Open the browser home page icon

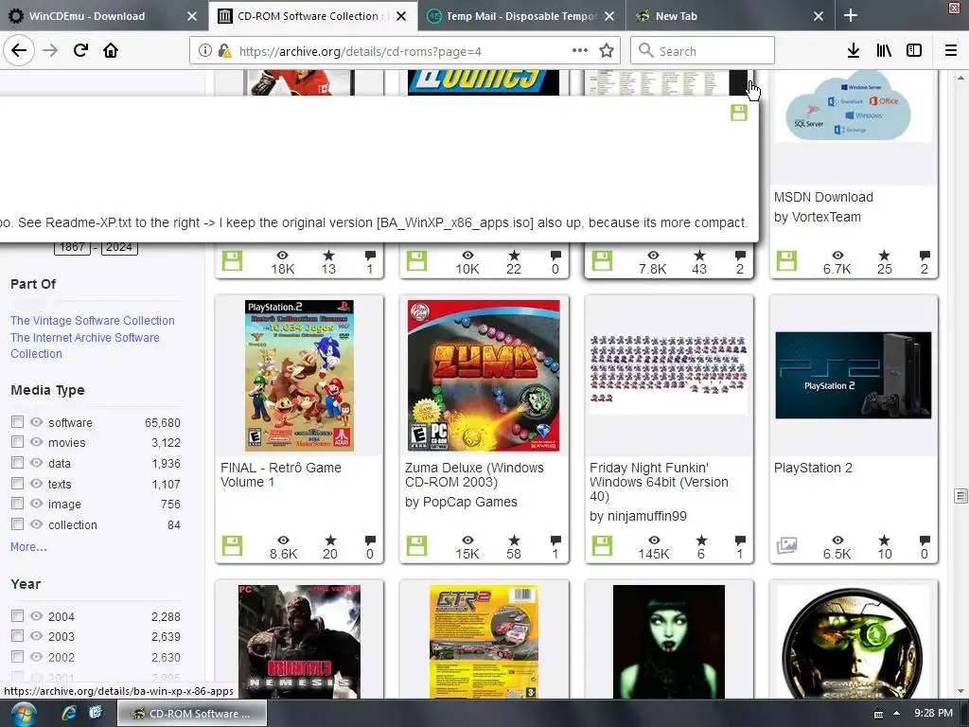pos(111,51)
